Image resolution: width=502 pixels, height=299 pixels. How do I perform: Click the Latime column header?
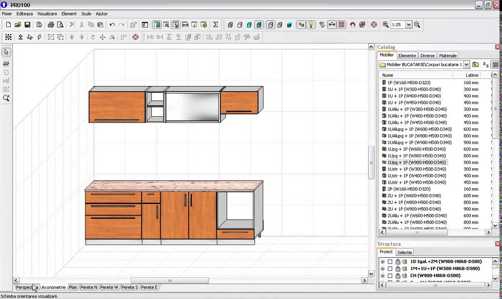472,75
